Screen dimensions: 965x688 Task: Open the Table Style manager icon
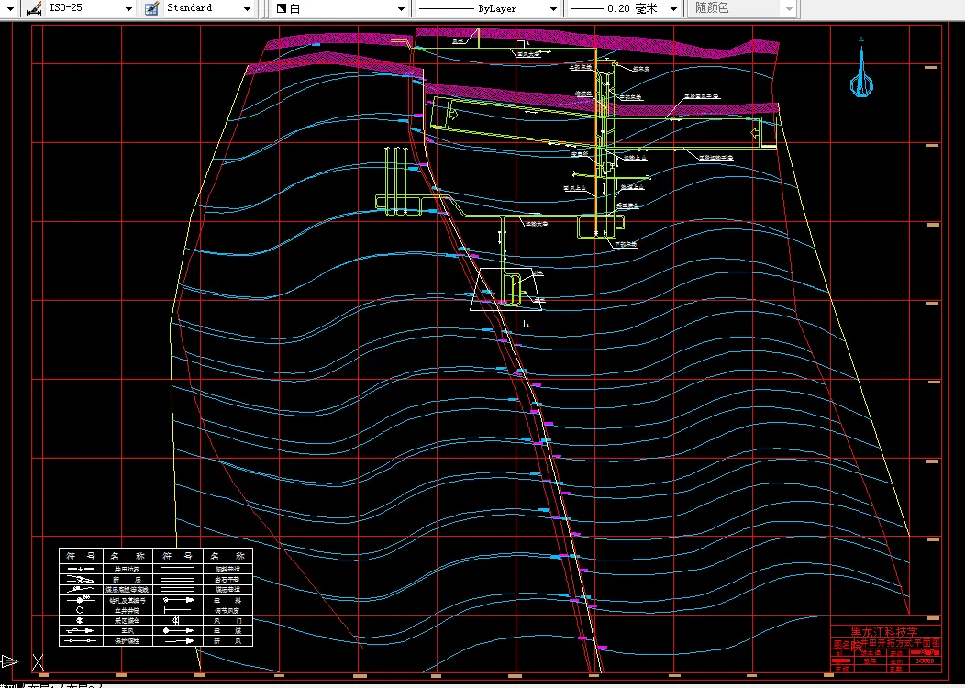coord(151,8)
